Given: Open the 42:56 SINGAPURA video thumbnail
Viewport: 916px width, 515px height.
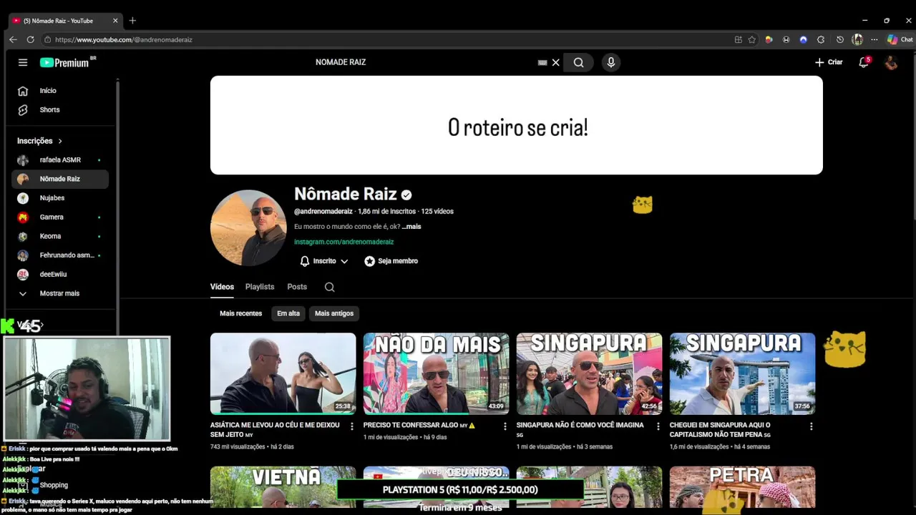Looking at the screenshot, I should point(589,373).
